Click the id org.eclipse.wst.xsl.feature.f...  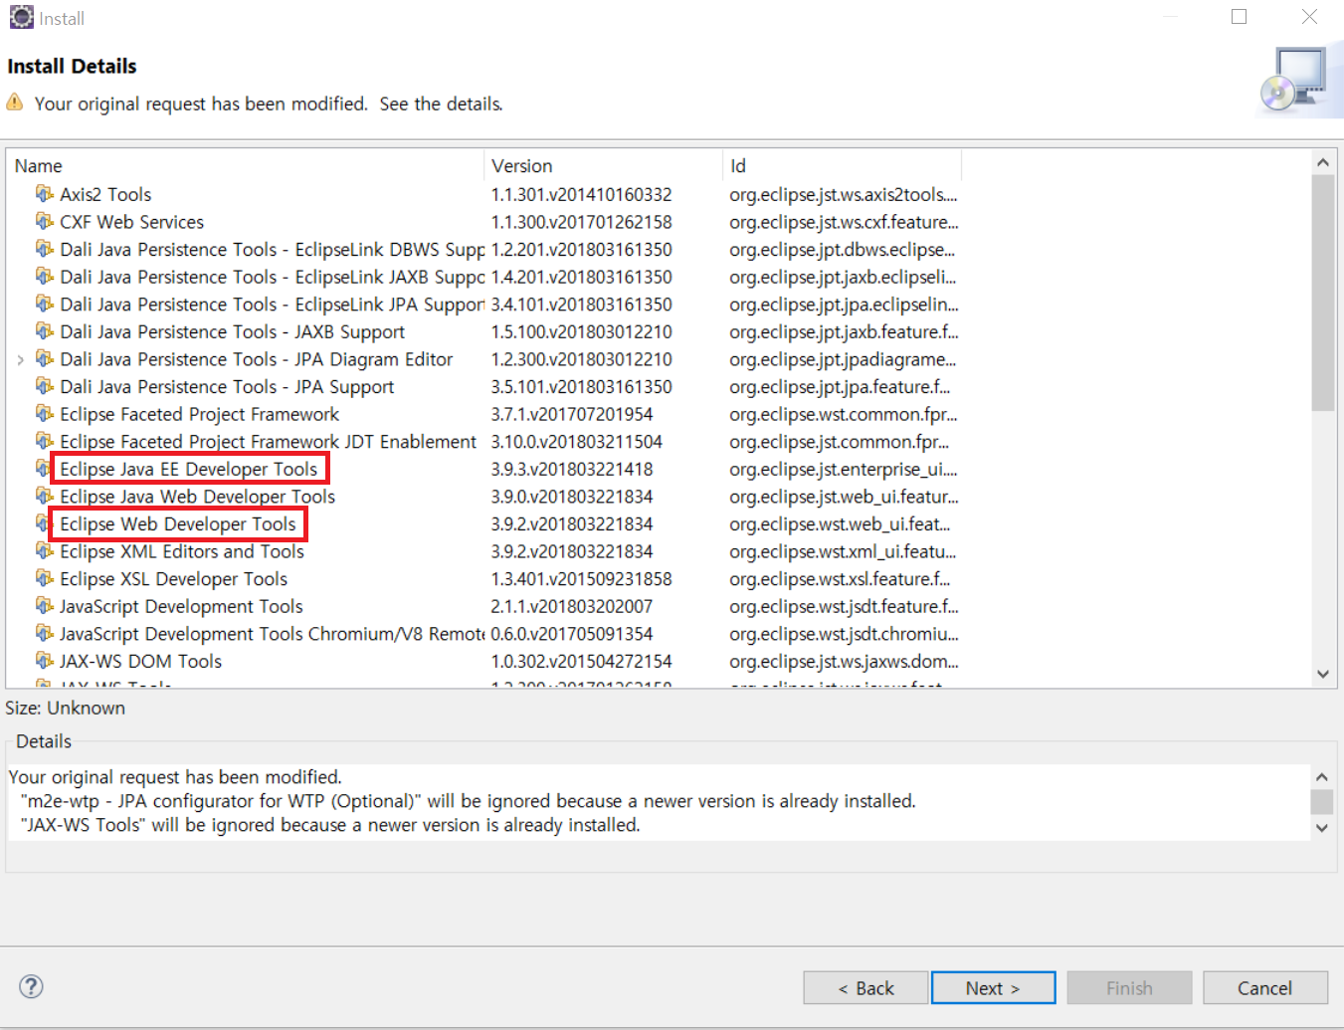[x=840, y=579]
